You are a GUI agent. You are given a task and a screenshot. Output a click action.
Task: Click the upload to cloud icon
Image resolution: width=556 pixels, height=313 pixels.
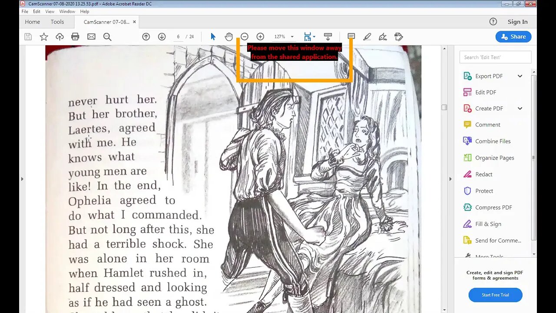pyautogui.click(x=60, y=37)
